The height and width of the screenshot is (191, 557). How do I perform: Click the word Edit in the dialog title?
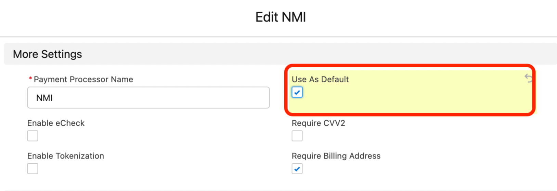click(x=266, y=17)
